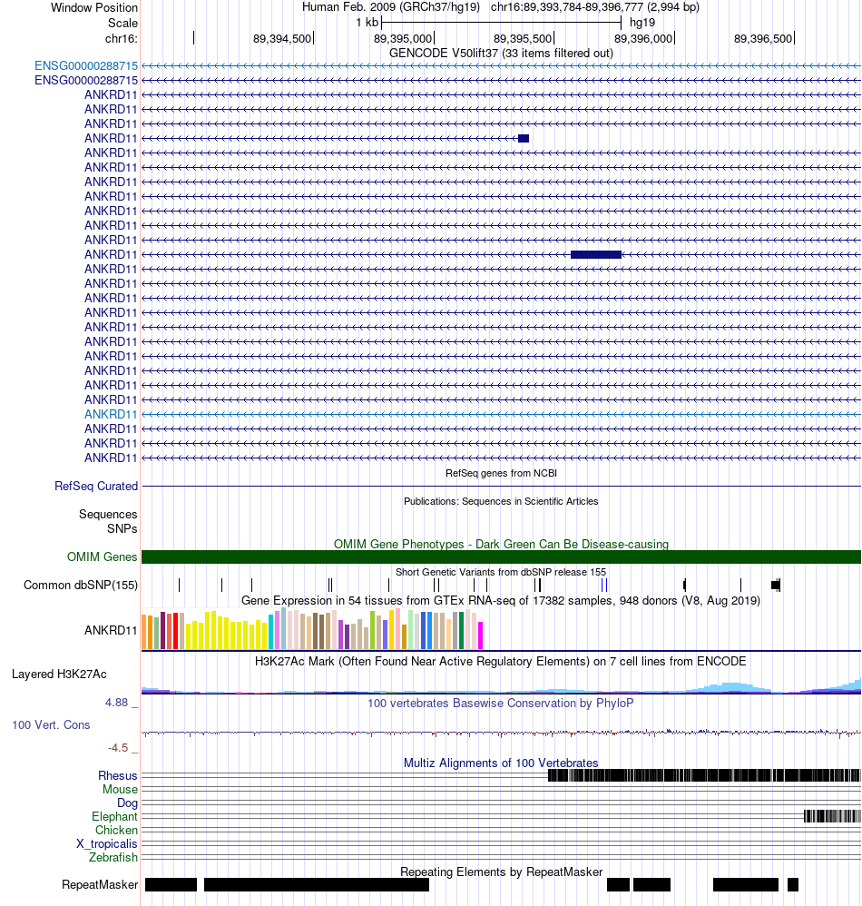This screenshot has width=862, height=906.
Task: Click the Layered H3K27Ac track label
Action: [59, 675]
